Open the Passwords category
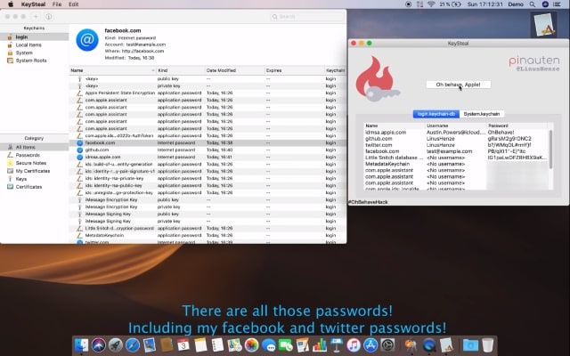 pos(28,154)
